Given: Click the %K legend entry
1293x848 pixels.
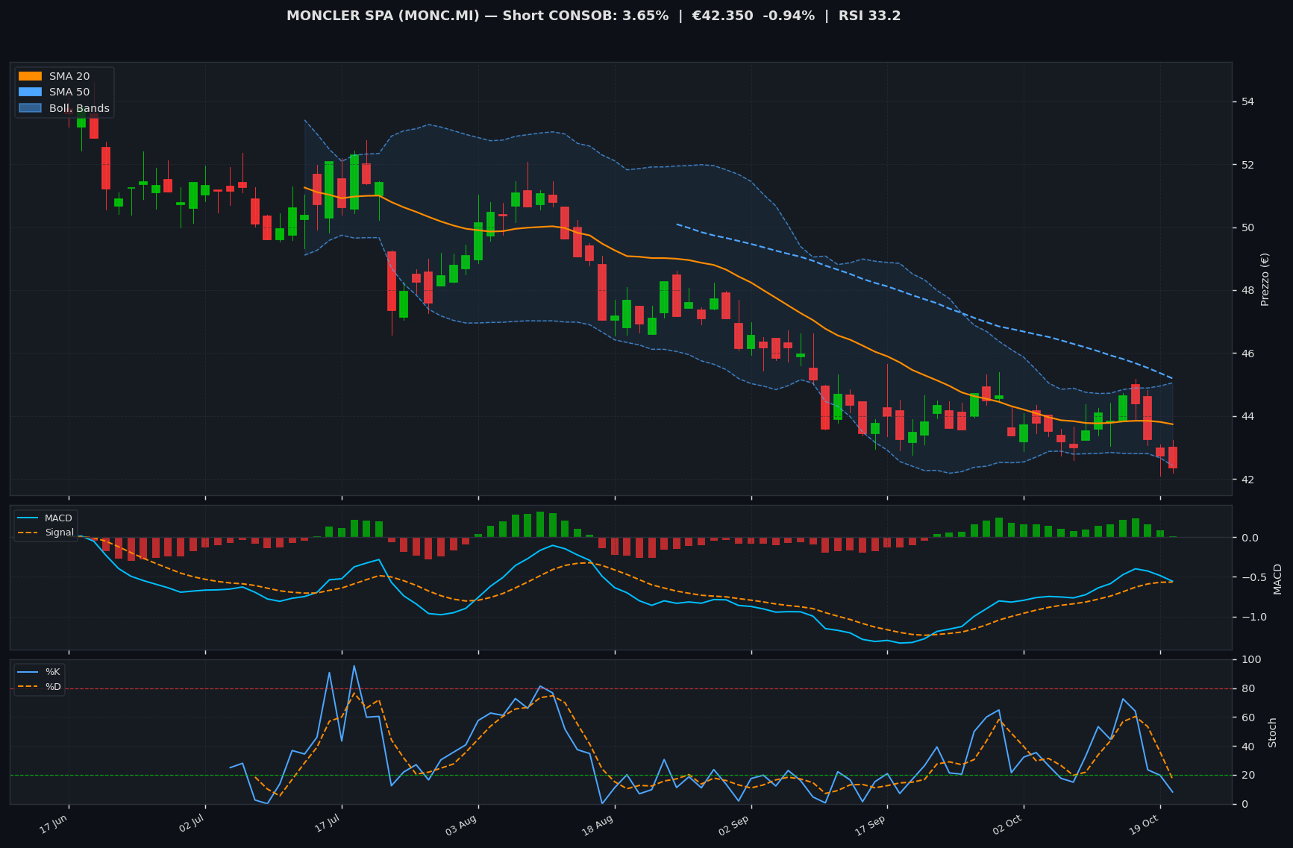Looking at the screenshot, I should click(x=40, y=672).
